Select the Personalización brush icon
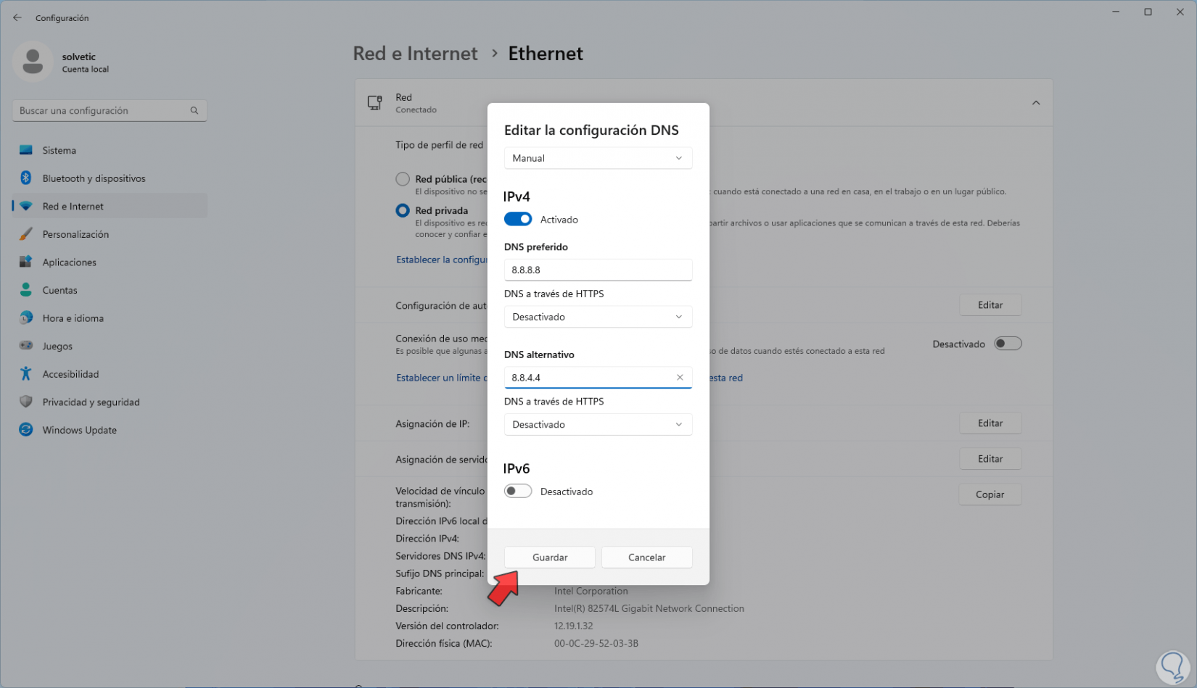Screen dimensions: 1197x688 pyautogui.click(x=26, y=234)
